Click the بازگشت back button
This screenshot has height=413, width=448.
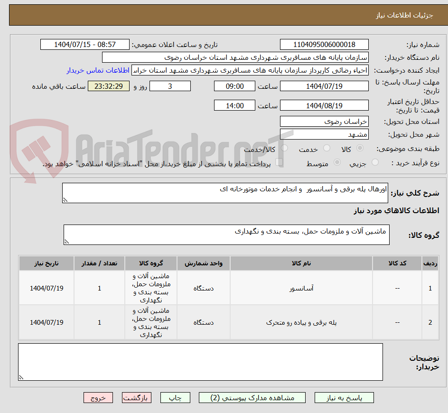coord(137,397)
